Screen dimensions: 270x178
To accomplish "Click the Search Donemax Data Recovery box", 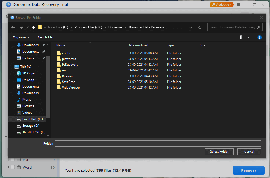I will [x=235, y=27].
